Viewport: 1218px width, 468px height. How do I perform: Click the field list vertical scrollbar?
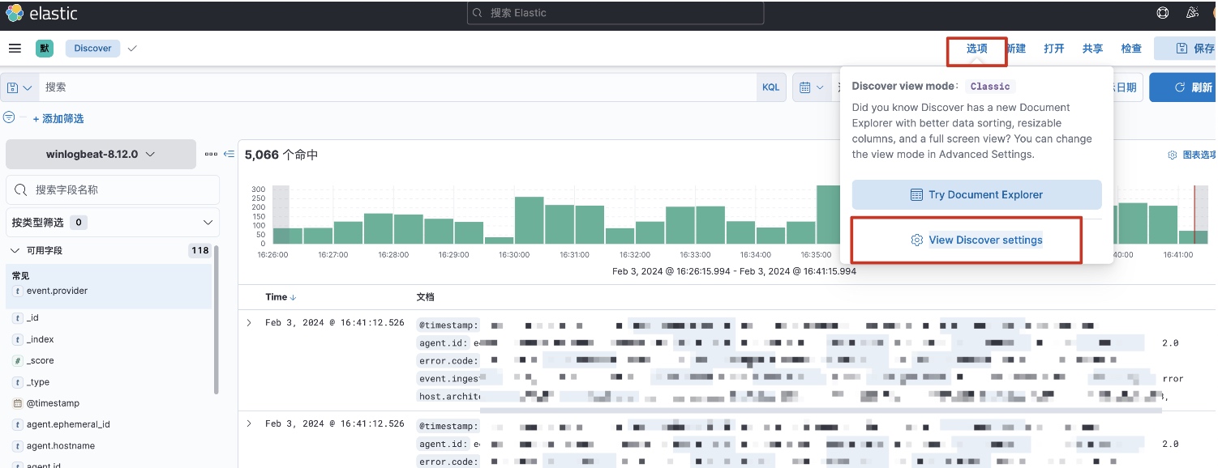[x=217, y=320]
